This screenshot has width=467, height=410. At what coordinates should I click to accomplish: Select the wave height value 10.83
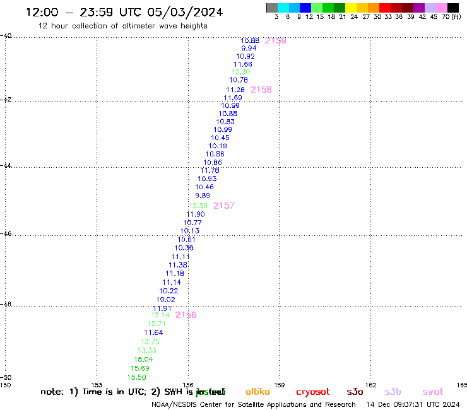pos(225,122)
